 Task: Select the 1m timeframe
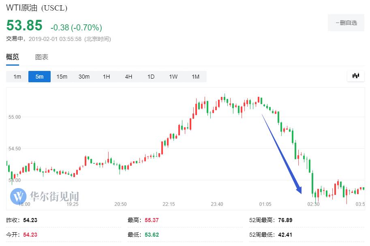17,77
